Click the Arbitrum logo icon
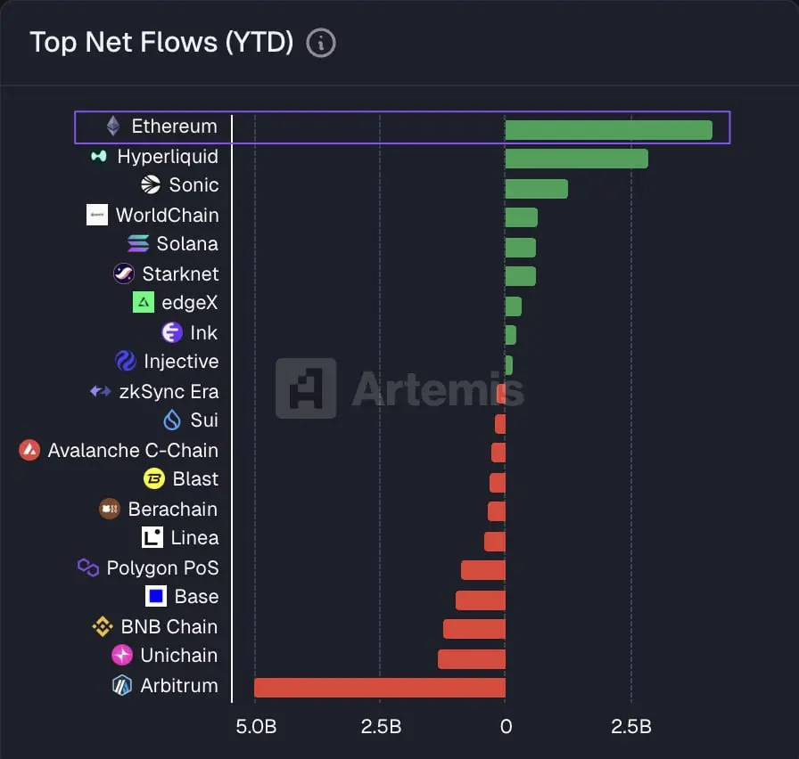This screenshot has height=759, width=799. pos(122,685)
